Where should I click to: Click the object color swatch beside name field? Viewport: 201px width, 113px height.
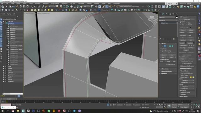click(x=177, y=17)
